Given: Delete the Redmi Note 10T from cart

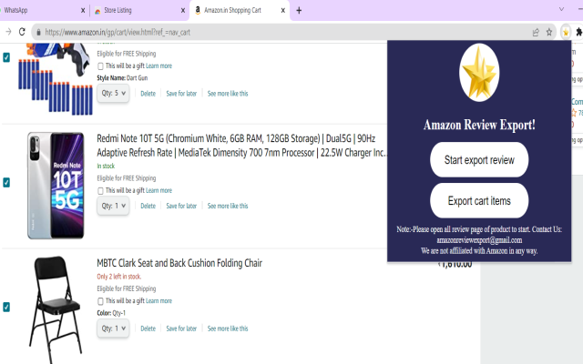Looking at the screenshot, I should [148, 206].
